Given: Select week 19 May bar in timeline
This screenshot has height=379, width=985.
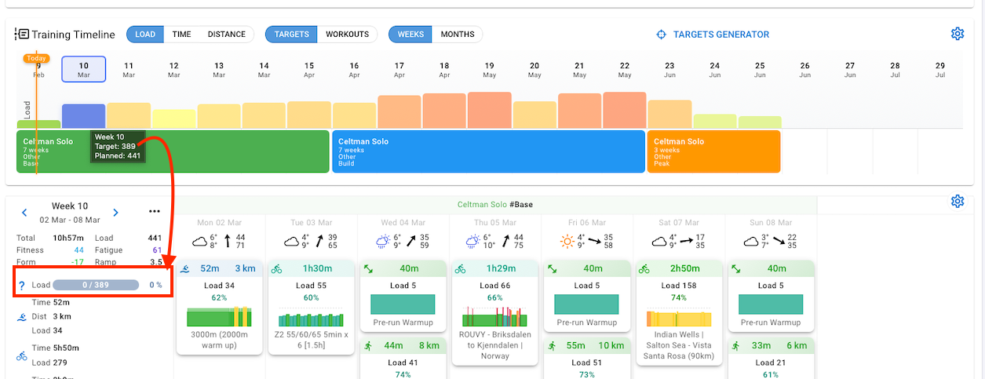Looking at the screenshot, I should point(489,110).
